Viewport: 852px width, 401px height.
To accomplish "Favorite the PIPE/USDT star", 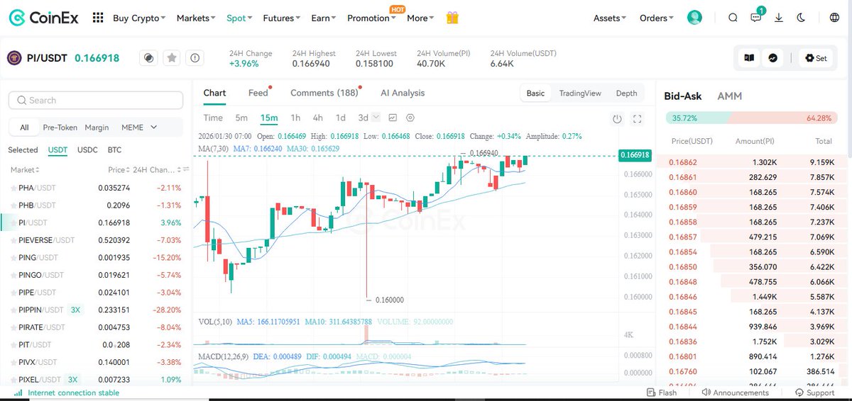I will [13, 293].
